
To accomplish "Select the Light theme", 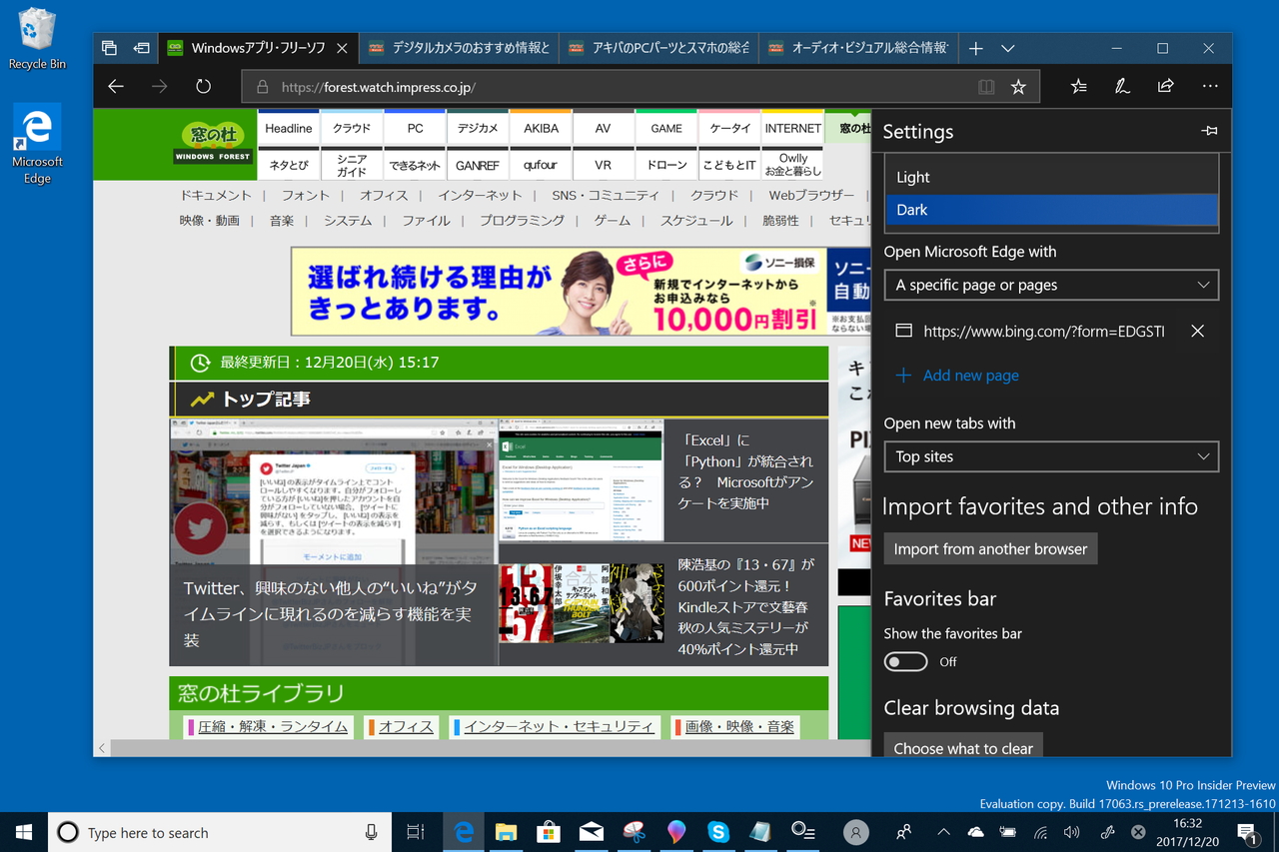I will [x=1050, y=176].
